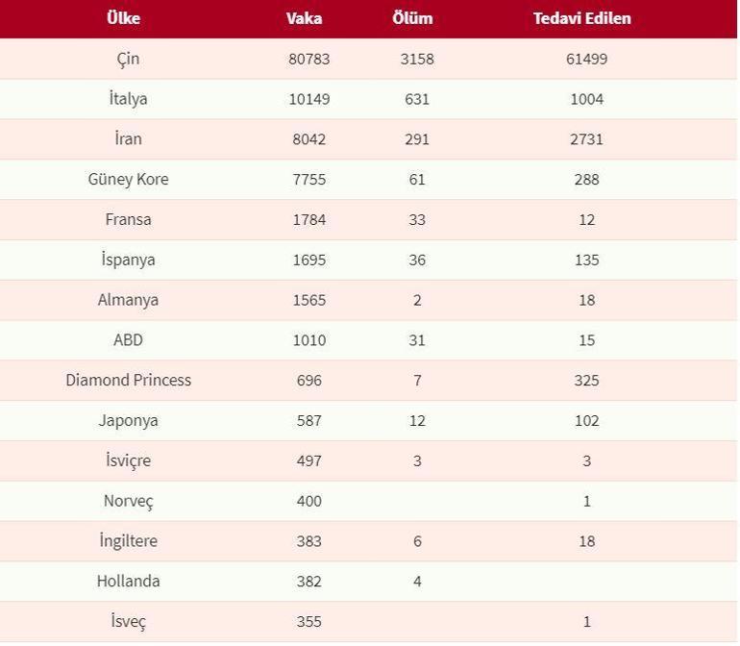Click the Güney Kore row label
The width and height of the screenshot is (740, 646).
pyautogui.click(x=128, y=180)
